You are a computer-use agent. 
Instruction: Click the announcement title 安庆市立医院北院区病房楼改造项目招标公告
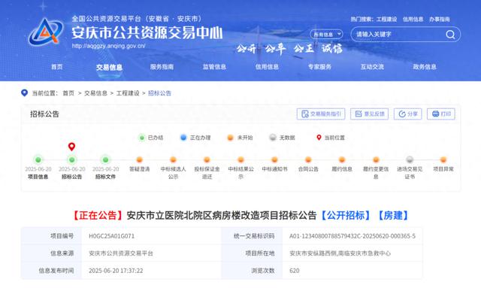point(222,215)
